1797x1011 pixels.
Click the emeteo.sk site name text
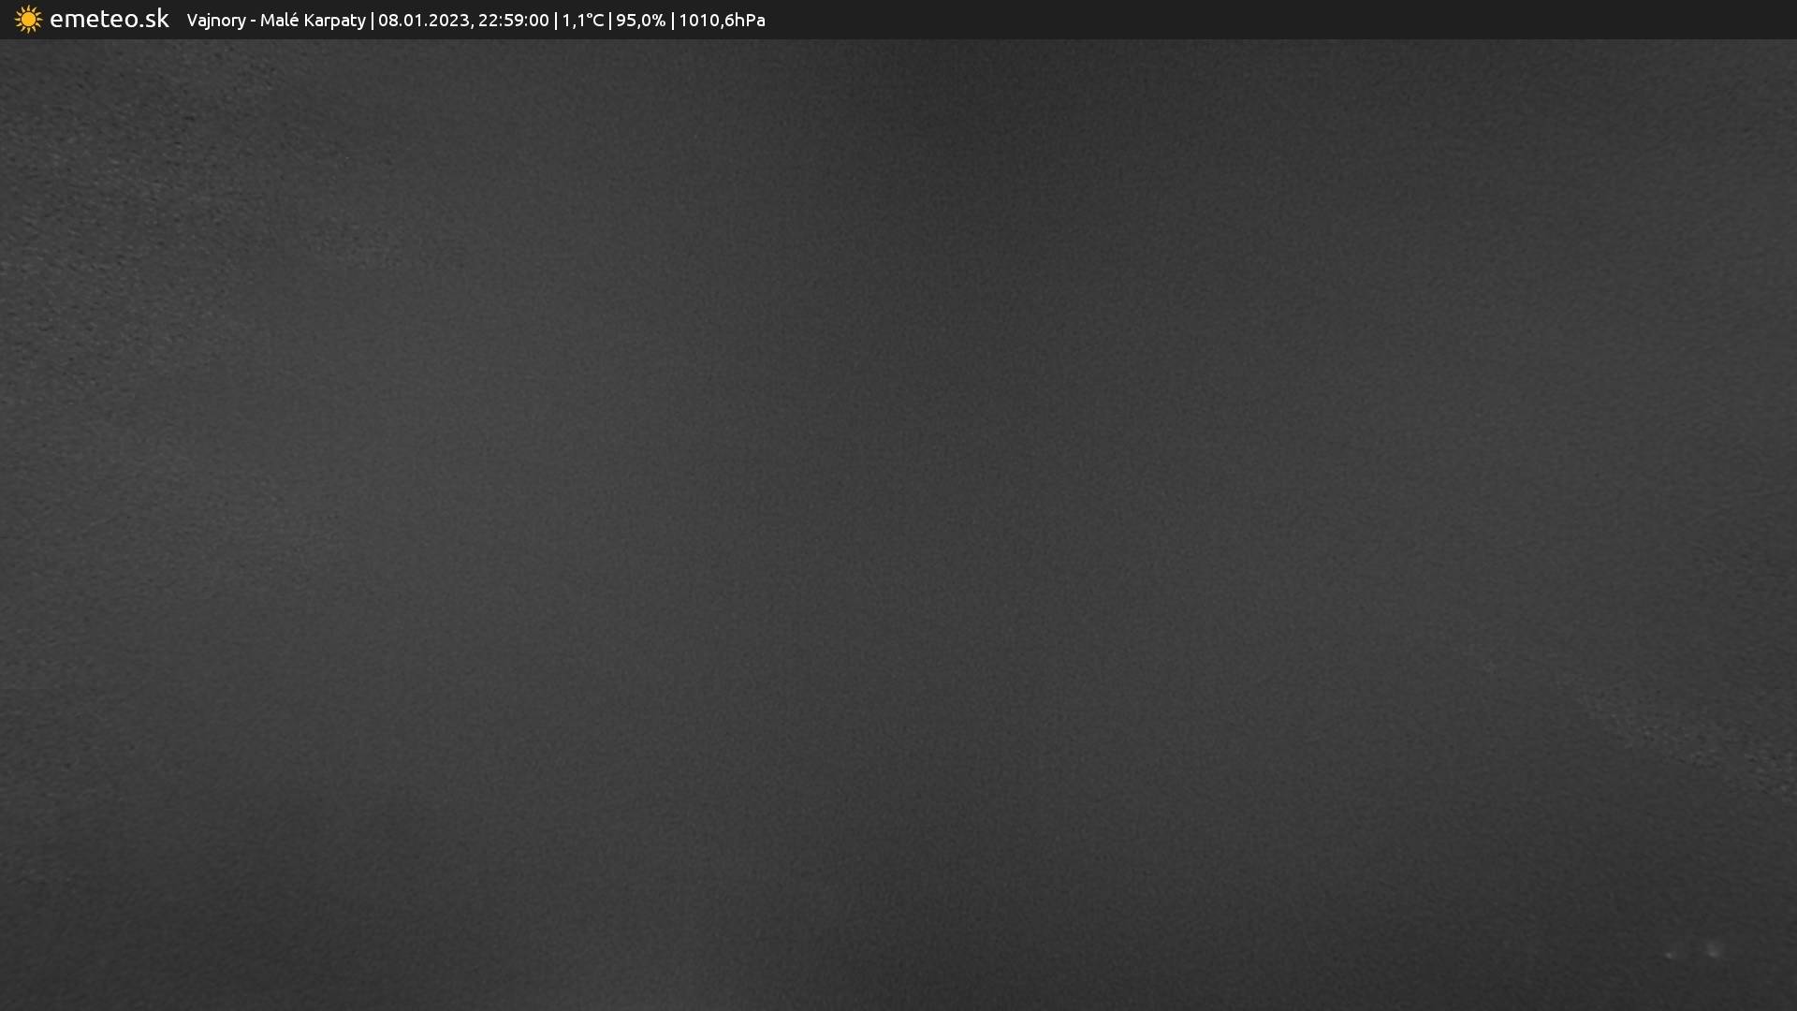point(109,20)
